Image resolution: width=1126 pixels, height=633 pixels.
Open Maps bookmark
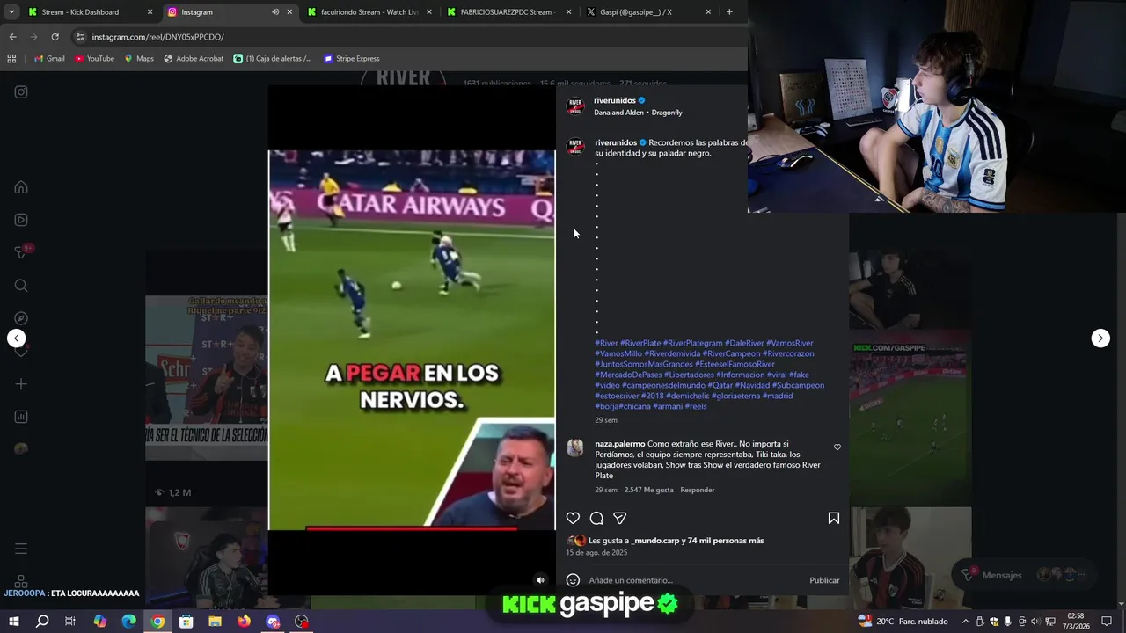click(x=139, y=59)
